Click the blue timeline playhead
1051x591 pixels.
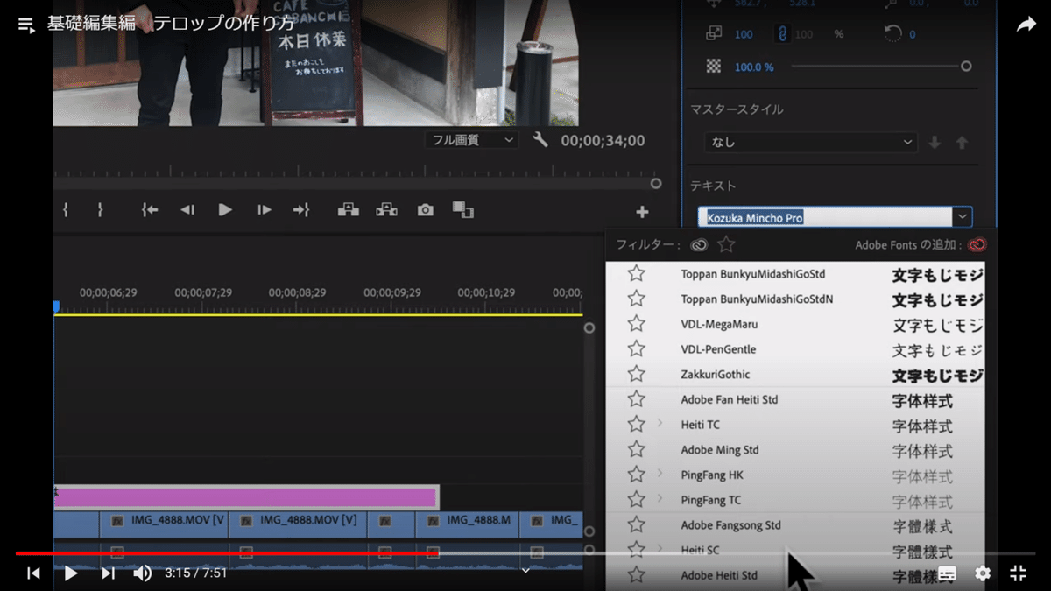56,306
